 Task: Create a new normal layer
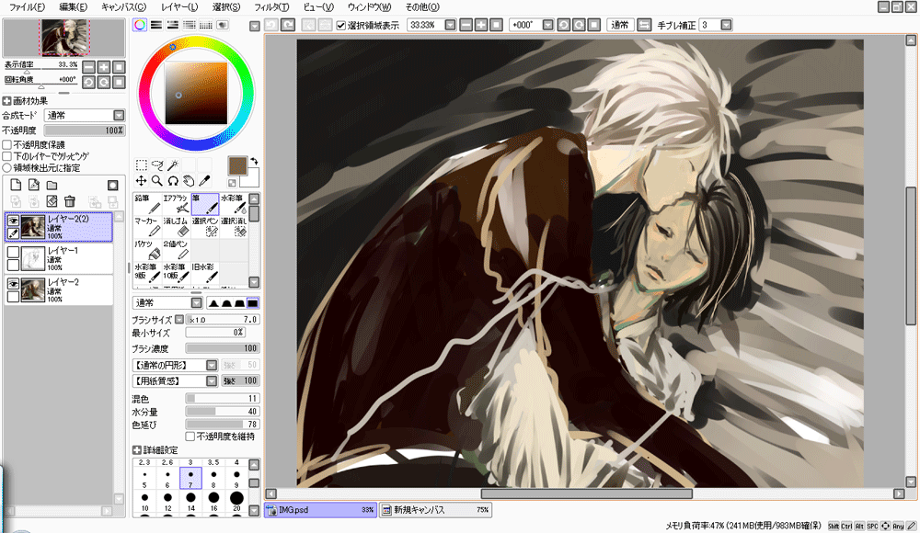click(x=16, y=186)
